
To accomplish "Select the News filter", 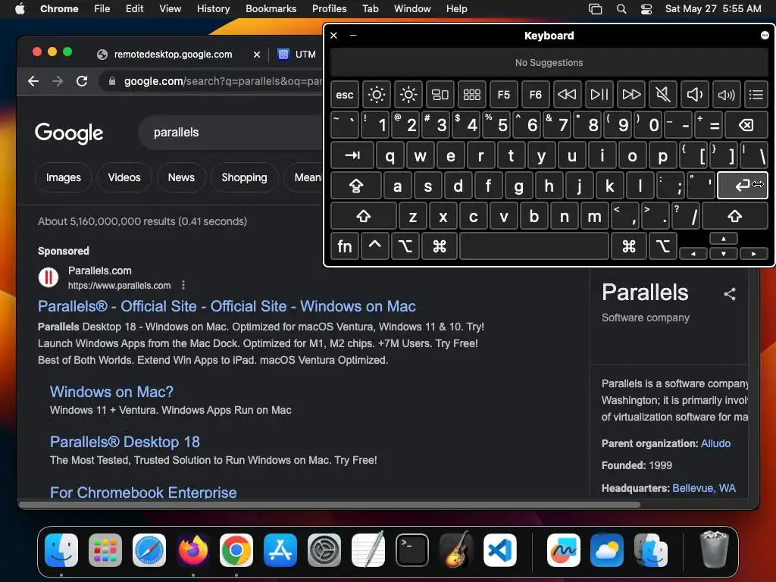I will 181,177.
